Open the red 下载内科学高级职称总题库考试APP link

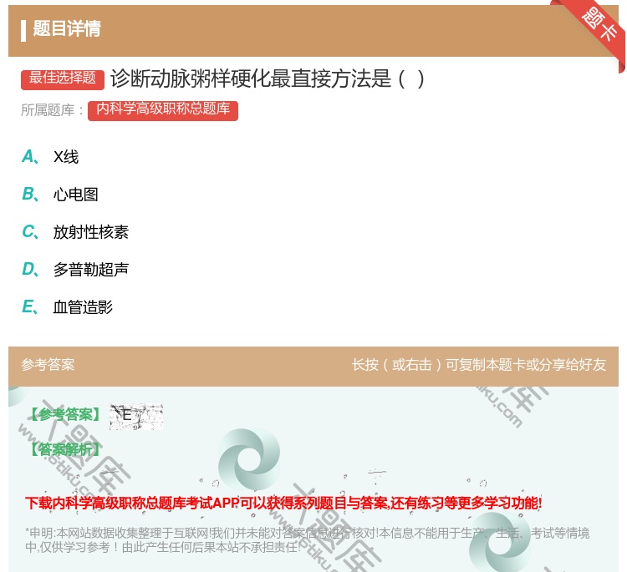(283, 503)
